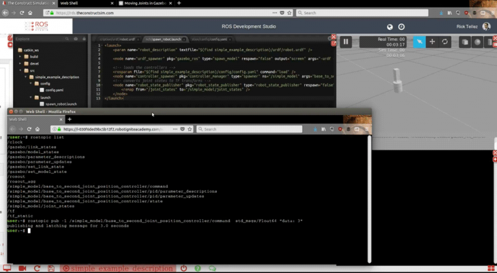Click the Real Time display in Gazebo

point(382,42)
